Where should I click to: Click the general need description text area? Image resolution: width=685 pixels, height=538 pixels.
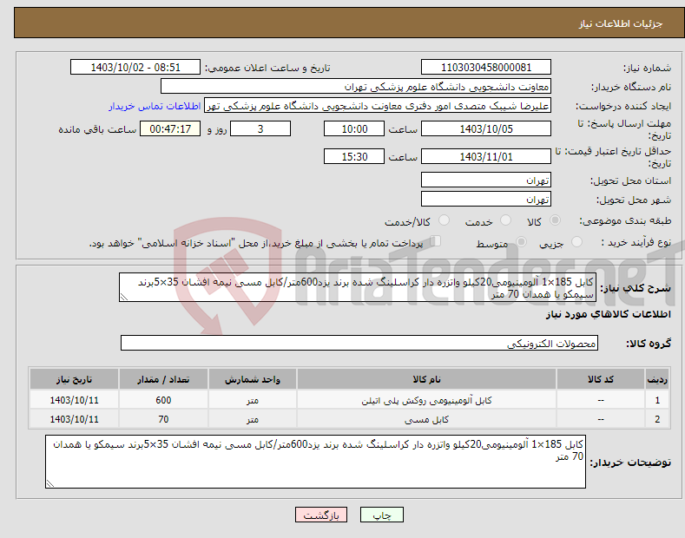tap(358, 287)
